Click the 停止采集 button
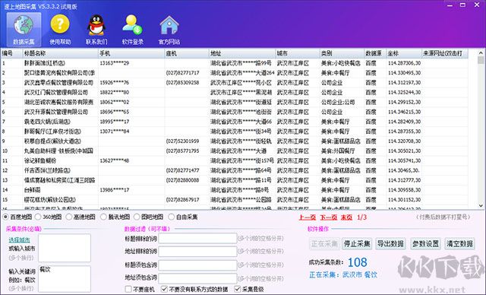The image size is (486, 295). [357, 244]
